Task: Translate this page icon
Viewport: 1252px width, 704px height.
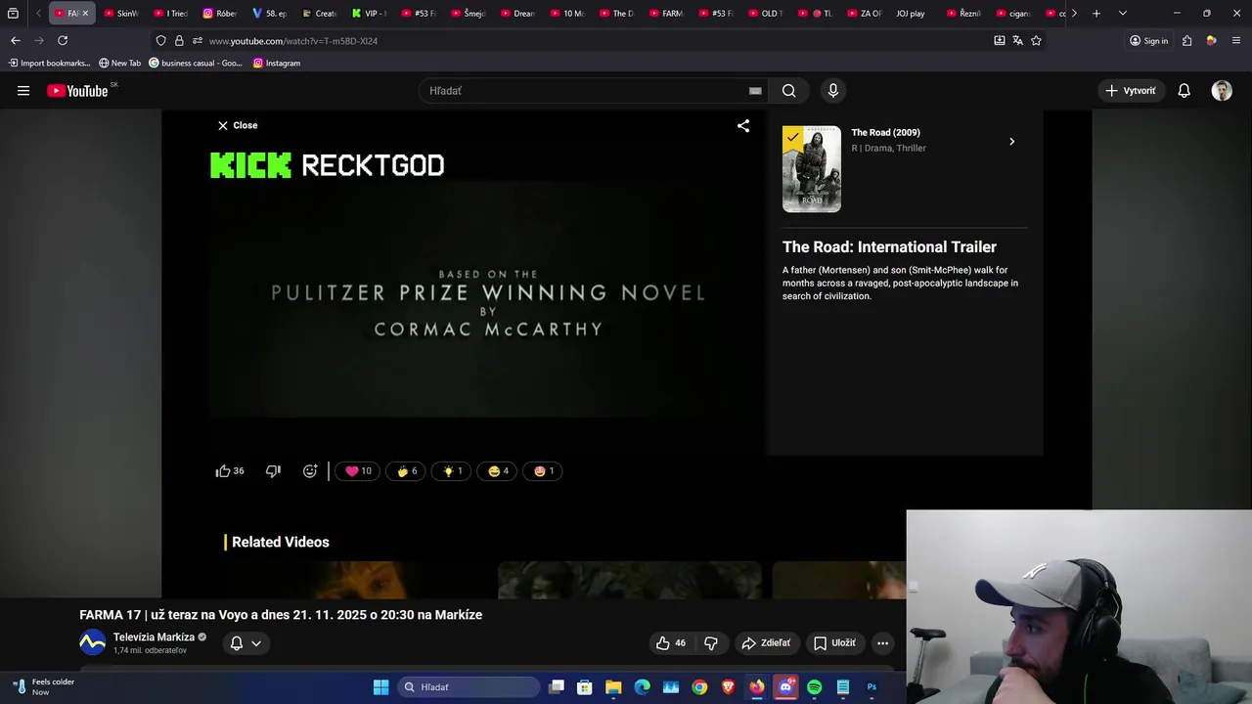Action: pyautogui.click(x=1017, y=41)
